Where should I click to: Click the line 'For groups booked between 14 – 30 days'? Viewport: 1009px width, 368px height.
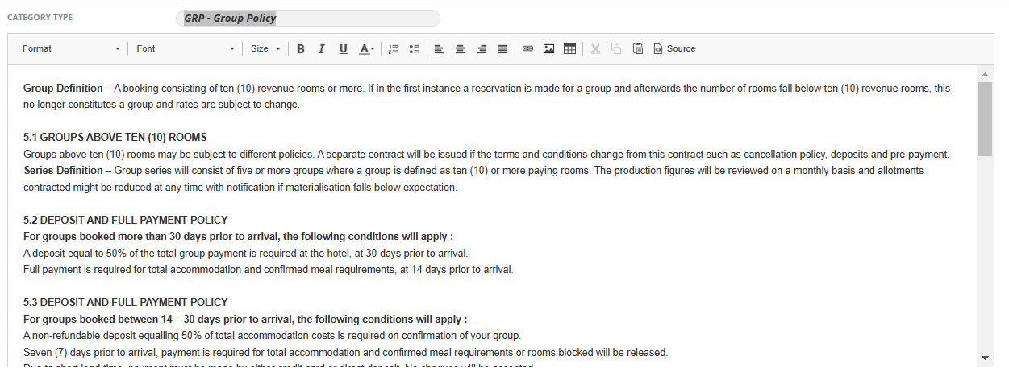[245, 319]
